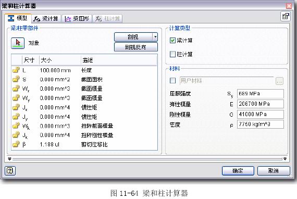The image size is (297, 199).
Task: Click the lock icon in row Wy
Action: click(16, 98)
